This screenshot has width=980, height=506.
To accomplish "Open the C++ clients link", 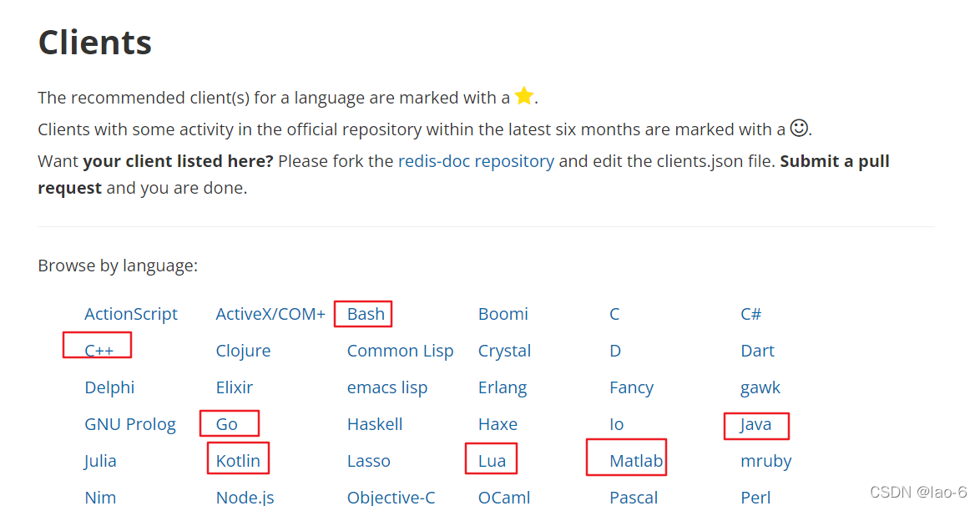I will [99, 351].
